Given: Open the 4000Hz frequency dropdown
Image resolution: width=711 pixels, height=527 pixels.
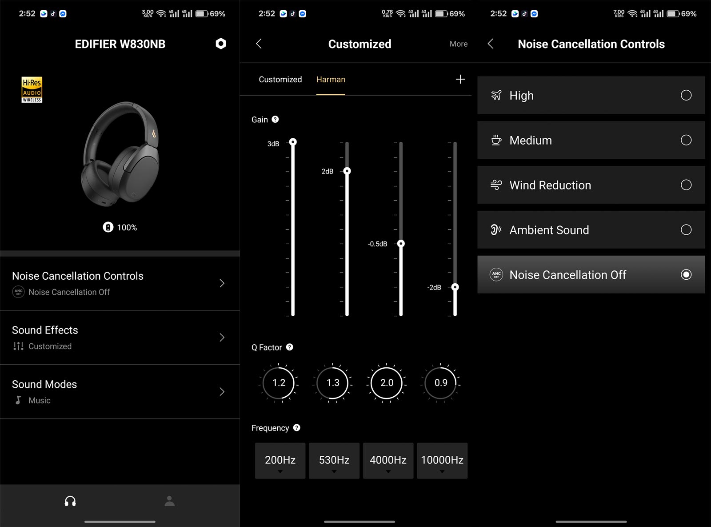Looking at the screenshot, I should click(x=388, y=461).
